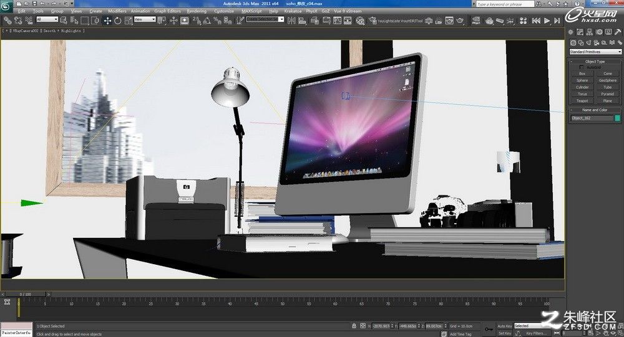Go to start frame in toolbar
This screenshot has width=624, height=337.
536,21
